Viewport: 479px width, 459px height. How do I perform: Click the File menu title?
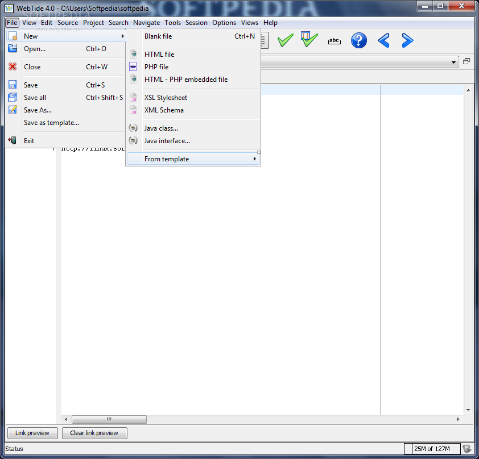point(12,23)
